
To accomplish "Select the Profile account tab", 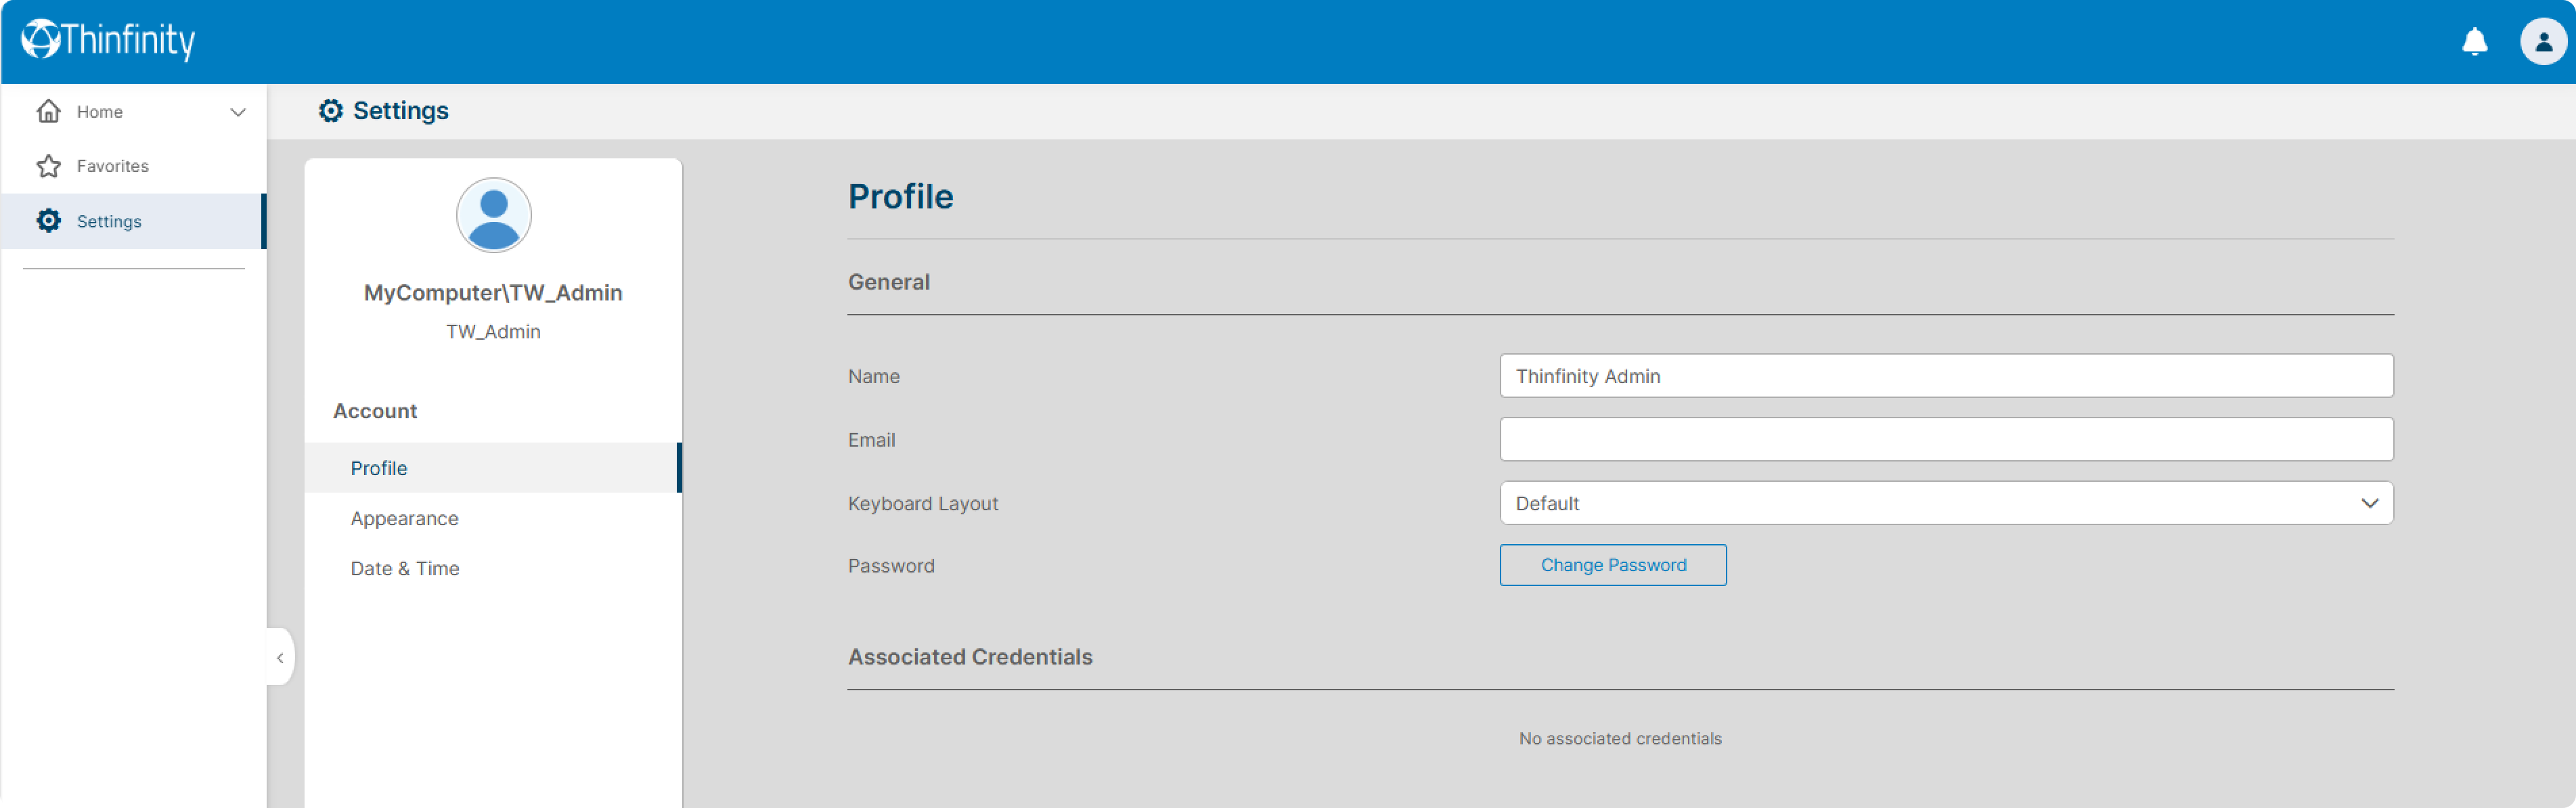I will tap(493, 468).
